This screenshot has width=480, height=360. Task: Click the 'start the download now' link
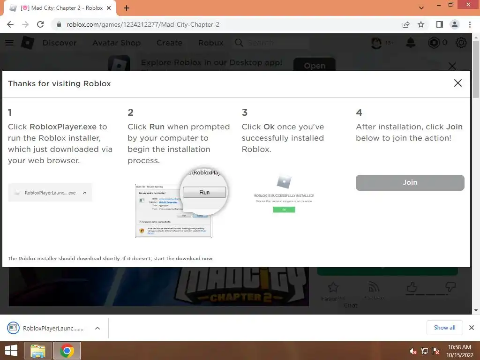[x=183, y=258]
